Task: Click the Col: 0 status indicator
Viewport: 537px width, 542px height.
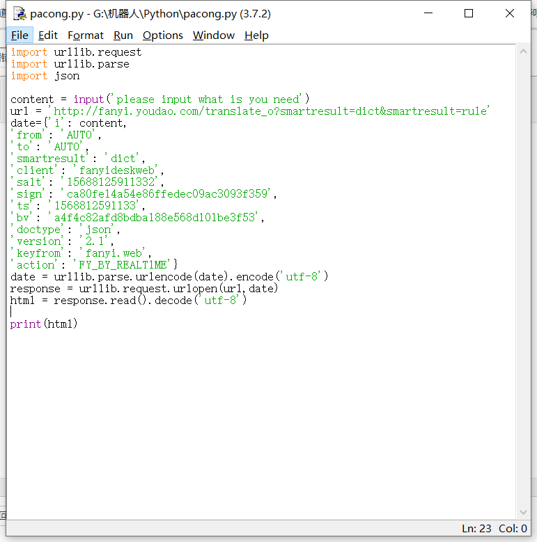Action: click(x=513, y=529)
